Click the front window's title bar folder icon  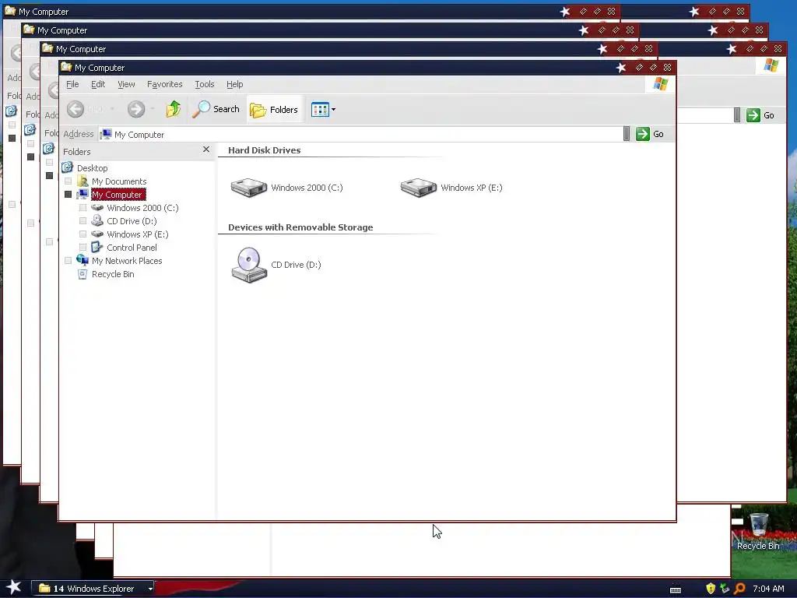(x=66, y=67)
